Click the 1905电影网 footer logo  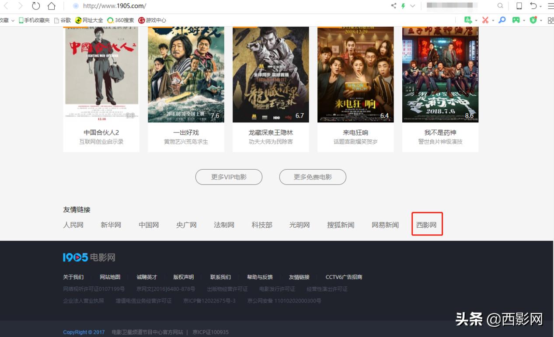(89, 257)
